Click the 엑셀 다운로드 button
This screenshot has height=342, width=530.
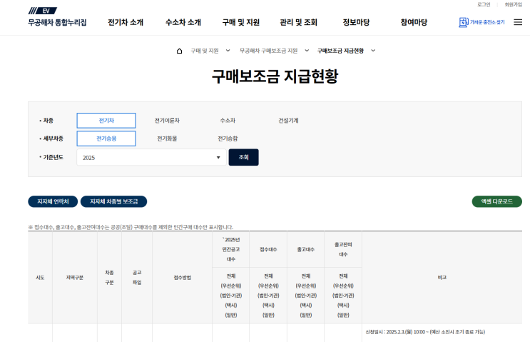click(x=497, y=201)
